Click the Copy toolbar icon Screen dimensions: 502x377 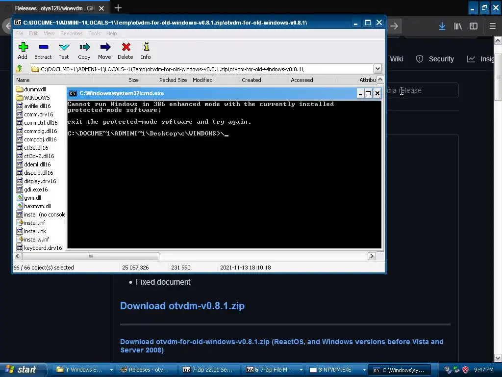[x=84, y=51]
